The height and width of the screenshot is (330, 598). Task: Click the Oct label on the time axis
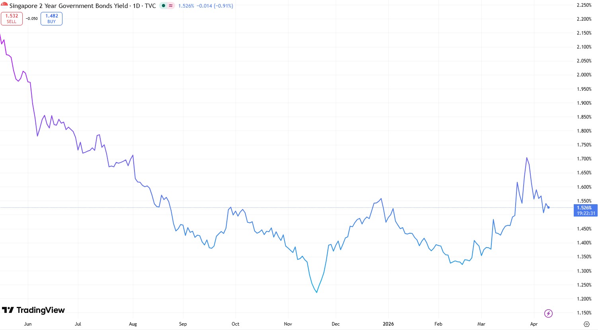coord(235,324)
